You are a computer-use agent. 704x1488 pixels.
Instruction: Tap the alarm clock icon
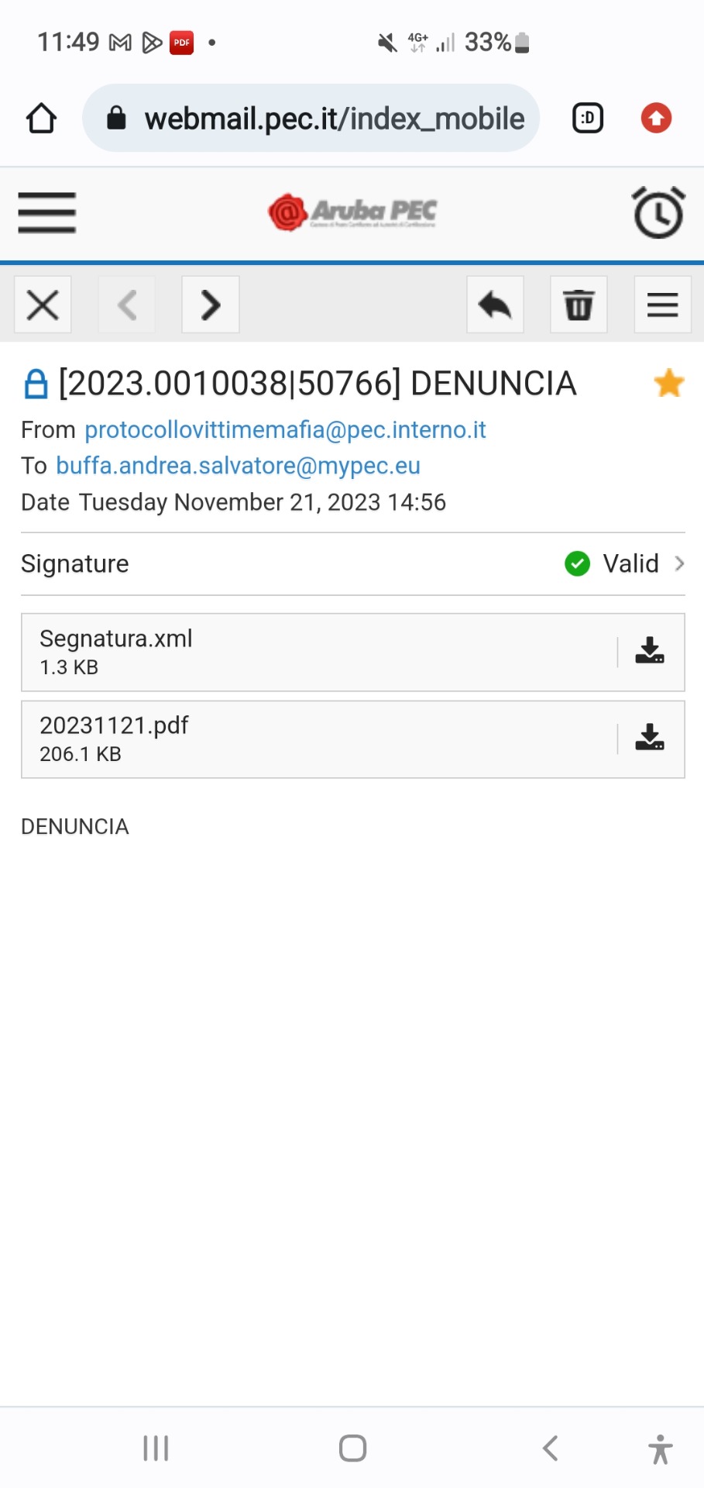click(658, 212)
